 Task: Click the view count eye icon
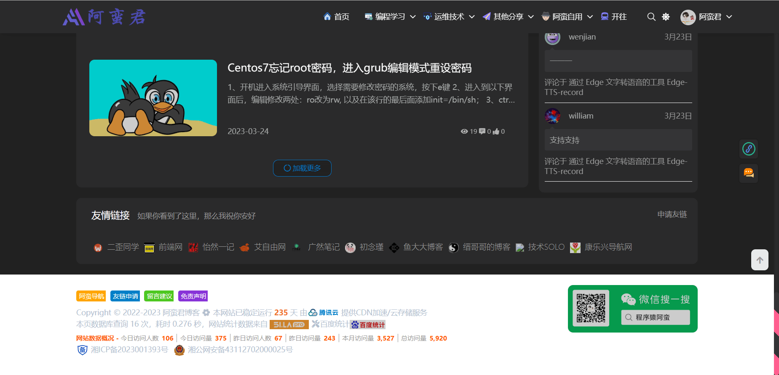point(464,132)
